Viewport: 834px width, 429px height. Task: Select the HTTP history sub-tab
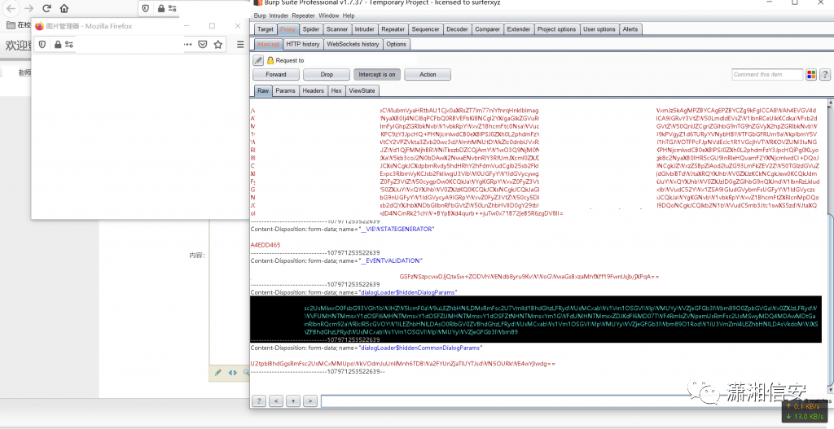pos(303,44)
